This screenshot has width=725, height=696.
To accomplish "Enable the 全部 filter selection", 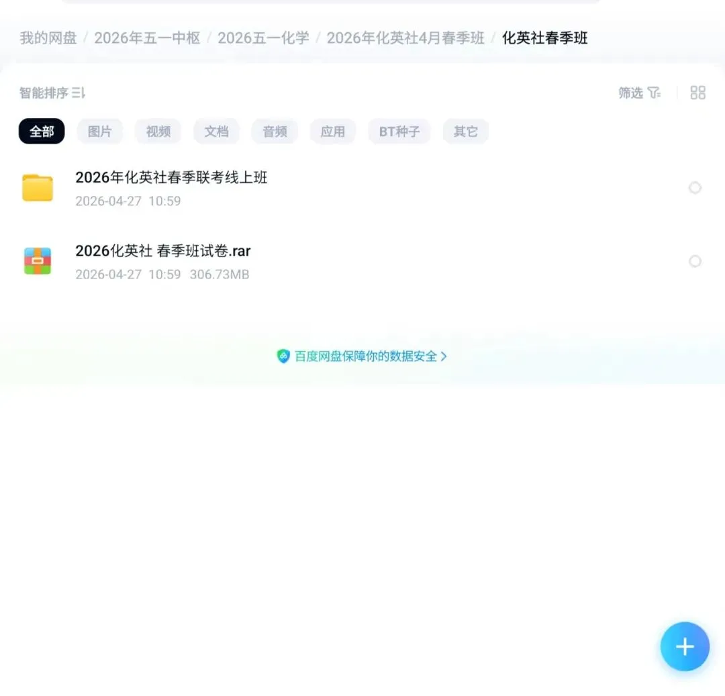I will click(x=41, y=132).
